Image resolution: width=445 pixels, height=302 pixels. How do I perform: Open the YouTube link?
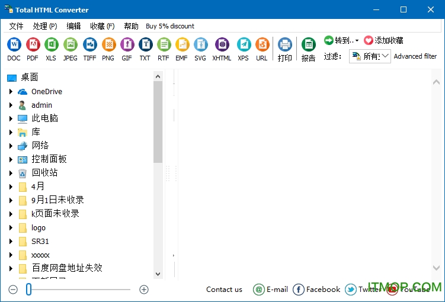click(408, 290)
